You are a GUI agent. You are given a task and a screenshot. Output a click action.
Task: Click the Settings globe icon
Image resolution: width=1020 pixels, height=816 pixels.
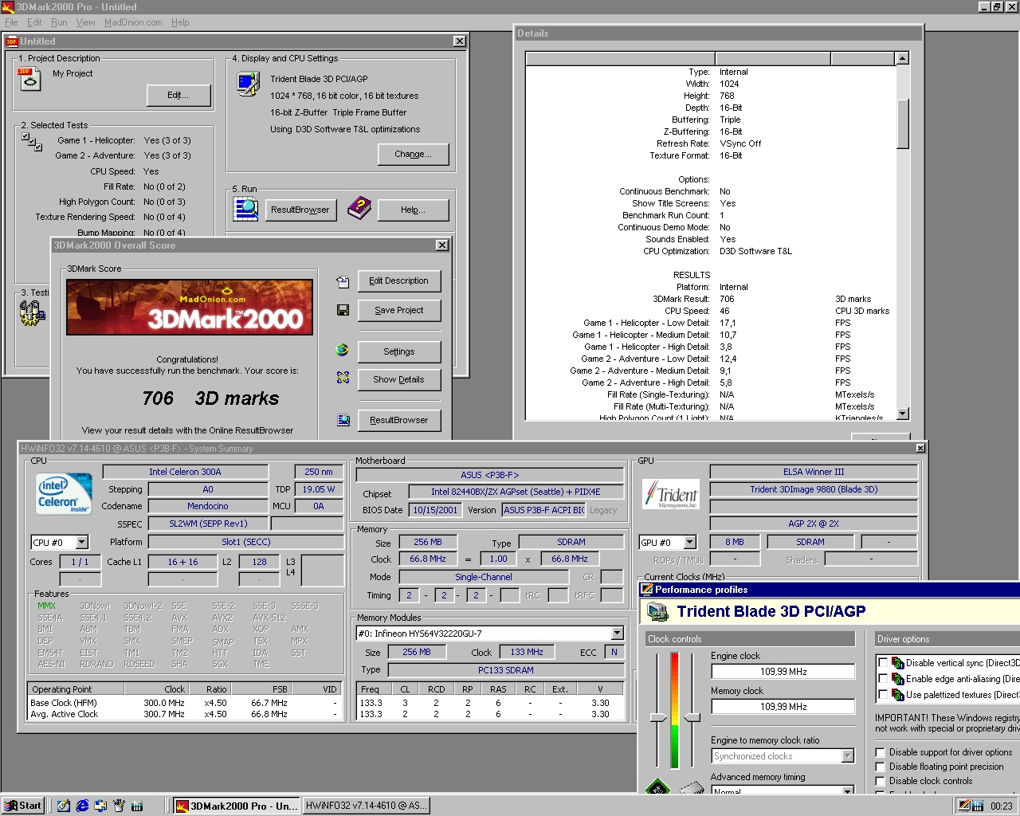pyautogui.click(x=342, y=351)
